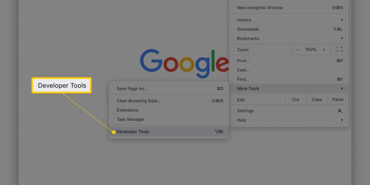The image size is (370, 185).
Task: Open the More Tools submenu item
Action: 289,89
